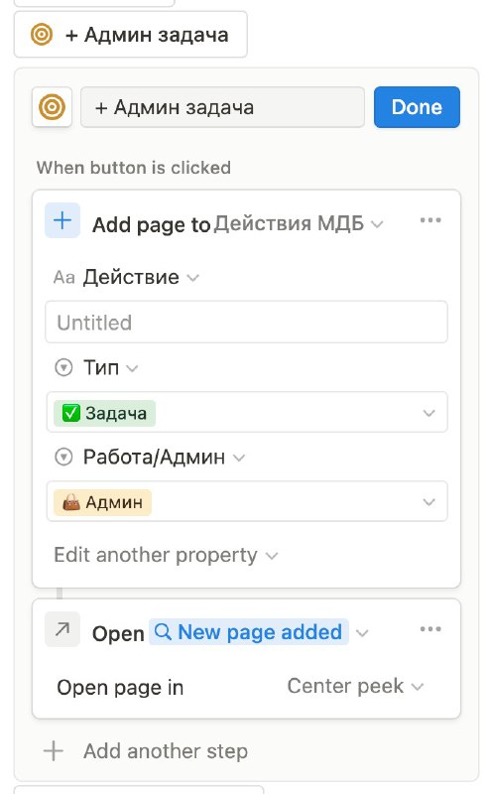Edit the + Админ задача button name field

(223, 107)
